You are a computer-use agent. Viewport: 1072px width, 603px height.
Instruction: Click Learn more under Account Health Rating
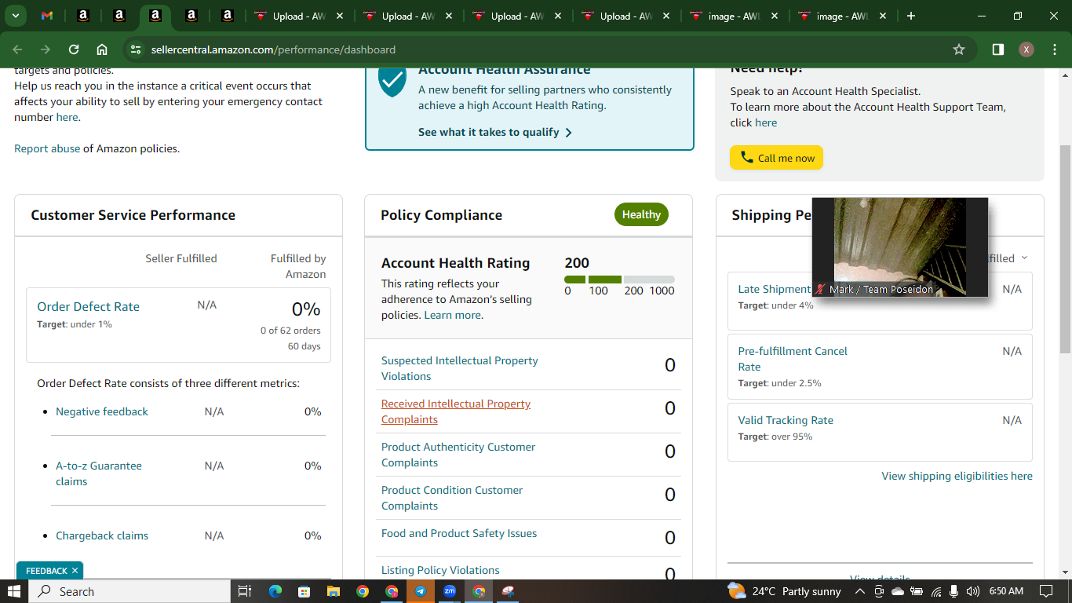point(452,315)
